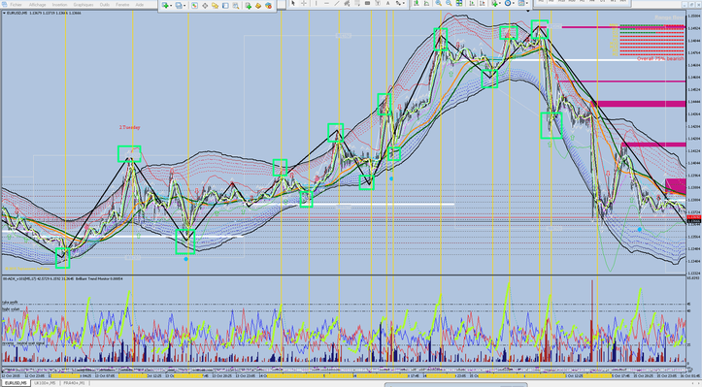Expand the New Chart dropdown arrow
The width and height of the screenshot is (702, 387).
(171, 6)
